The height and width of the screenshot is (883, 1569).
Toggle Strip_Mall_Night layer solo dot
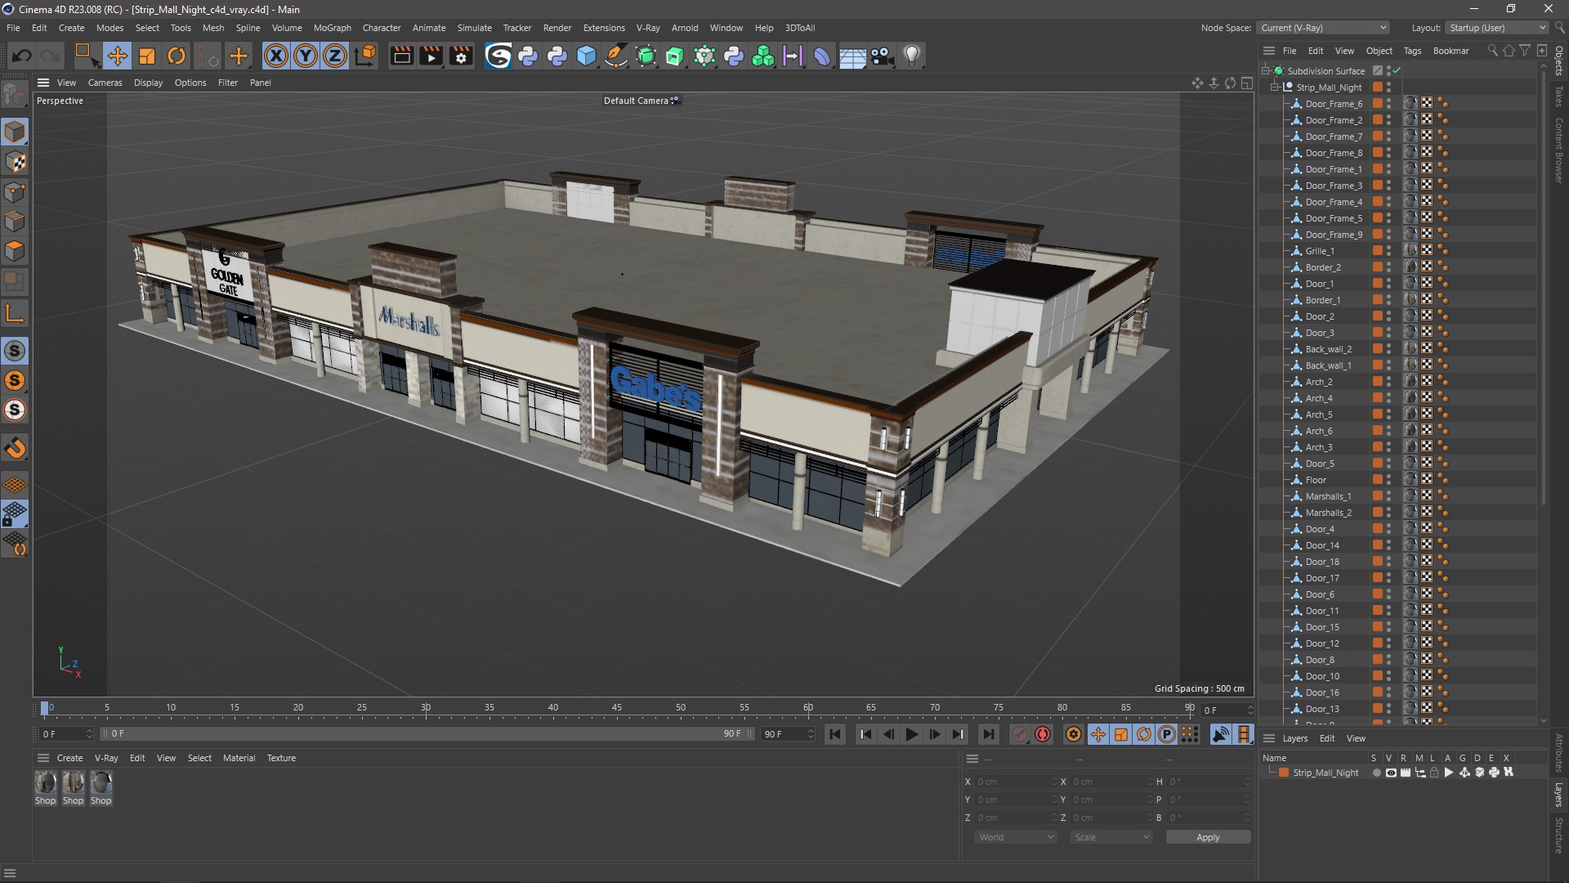coord(1376,773)
